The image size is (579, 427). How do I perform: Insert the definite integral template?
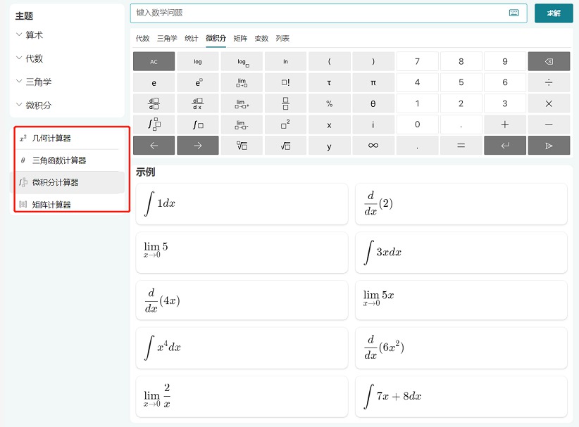(x=154, y=125)
